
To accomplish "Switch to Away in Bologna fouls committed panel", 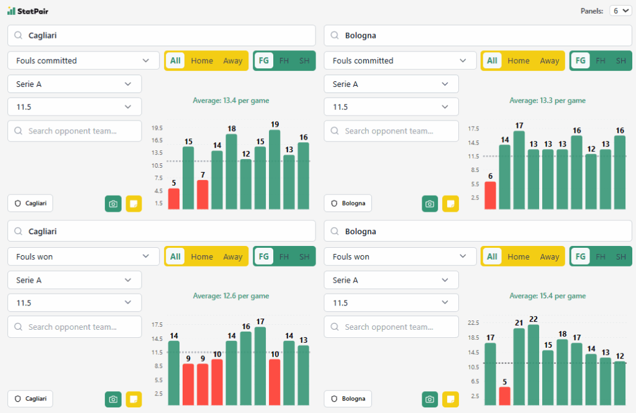I will tap(549, 61).
